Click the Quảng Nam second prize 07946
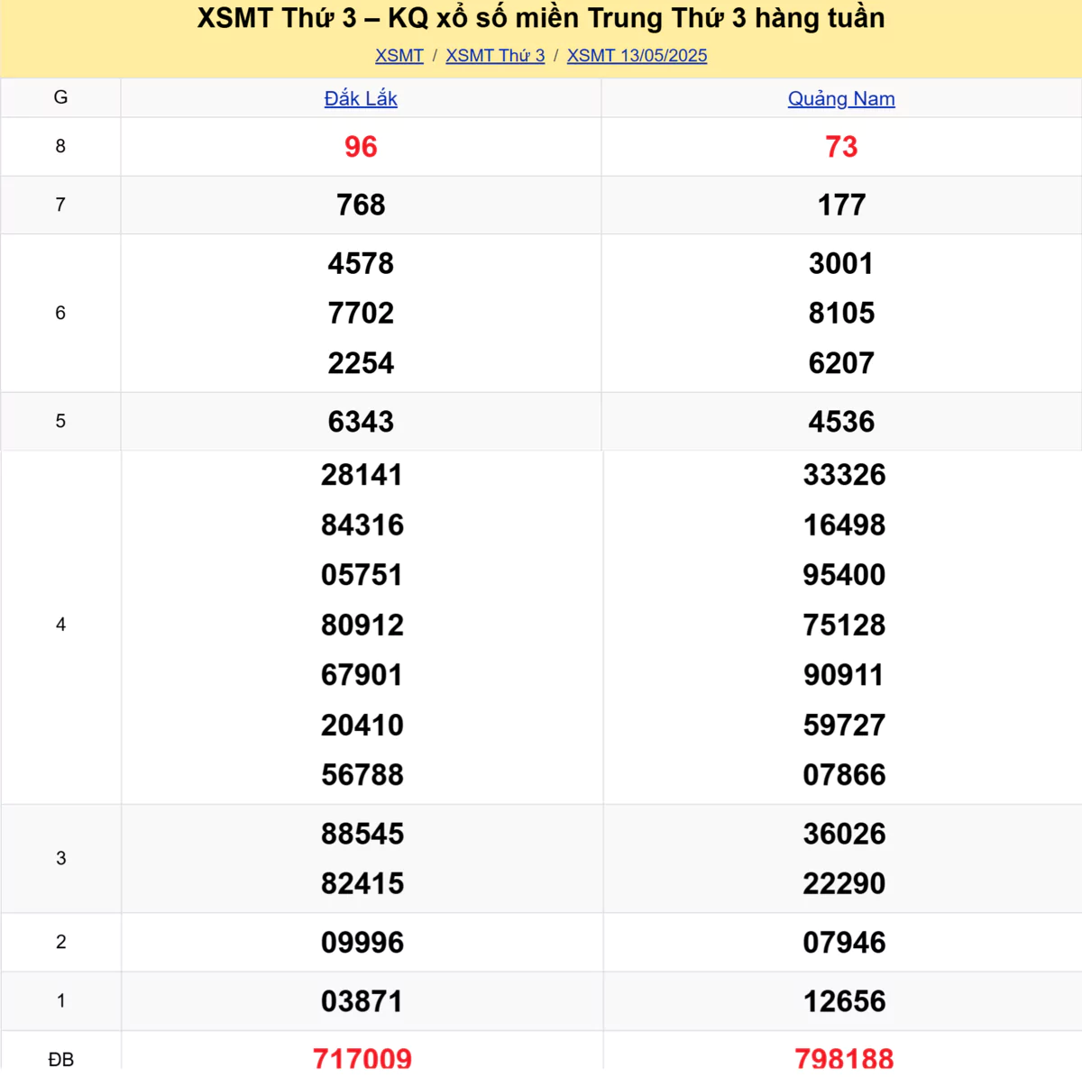 pyautogui.click(x=844, y=943)
